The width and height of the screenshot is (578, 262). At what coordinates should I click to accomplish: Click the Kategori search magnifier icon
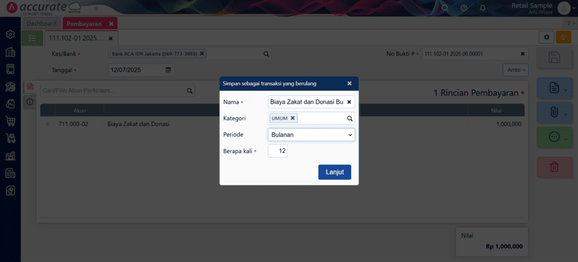click(x=349, y=119)
